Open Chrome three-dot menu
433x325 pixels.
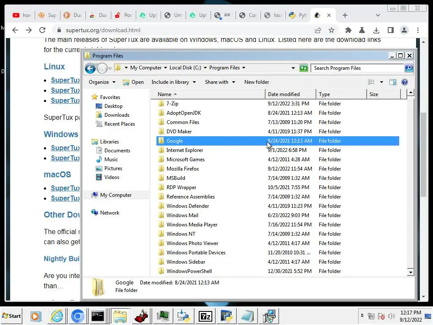[418, 30]
